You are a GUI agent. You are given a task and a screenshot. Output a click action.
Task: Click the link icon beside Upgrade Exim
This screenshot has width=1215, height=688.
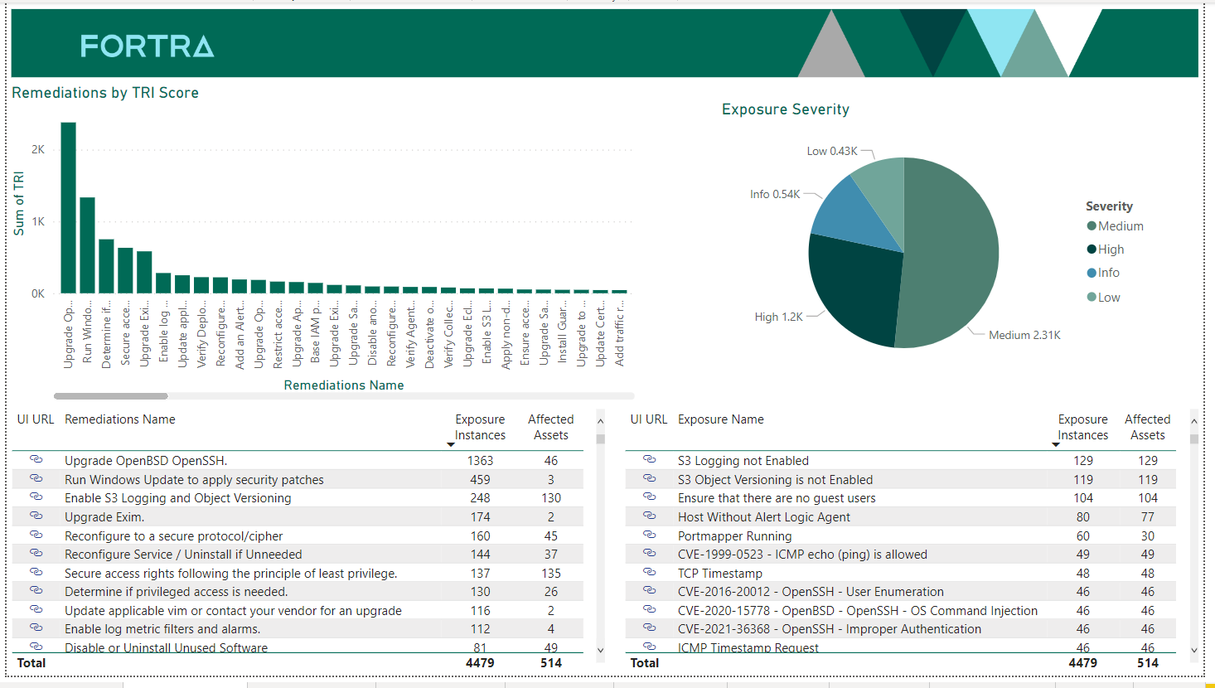[36, 516]
